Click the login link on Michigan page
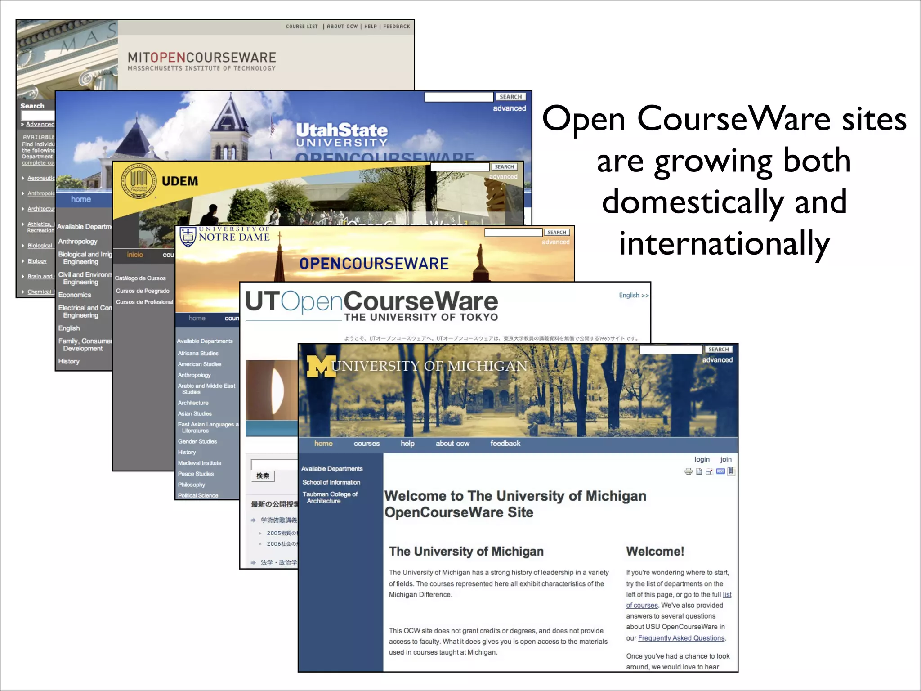The image size is (921, 691). coord(702,459)
